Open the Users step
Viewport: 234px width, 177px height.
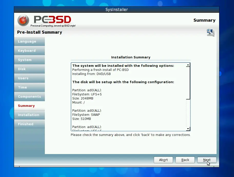click(29, 78)
